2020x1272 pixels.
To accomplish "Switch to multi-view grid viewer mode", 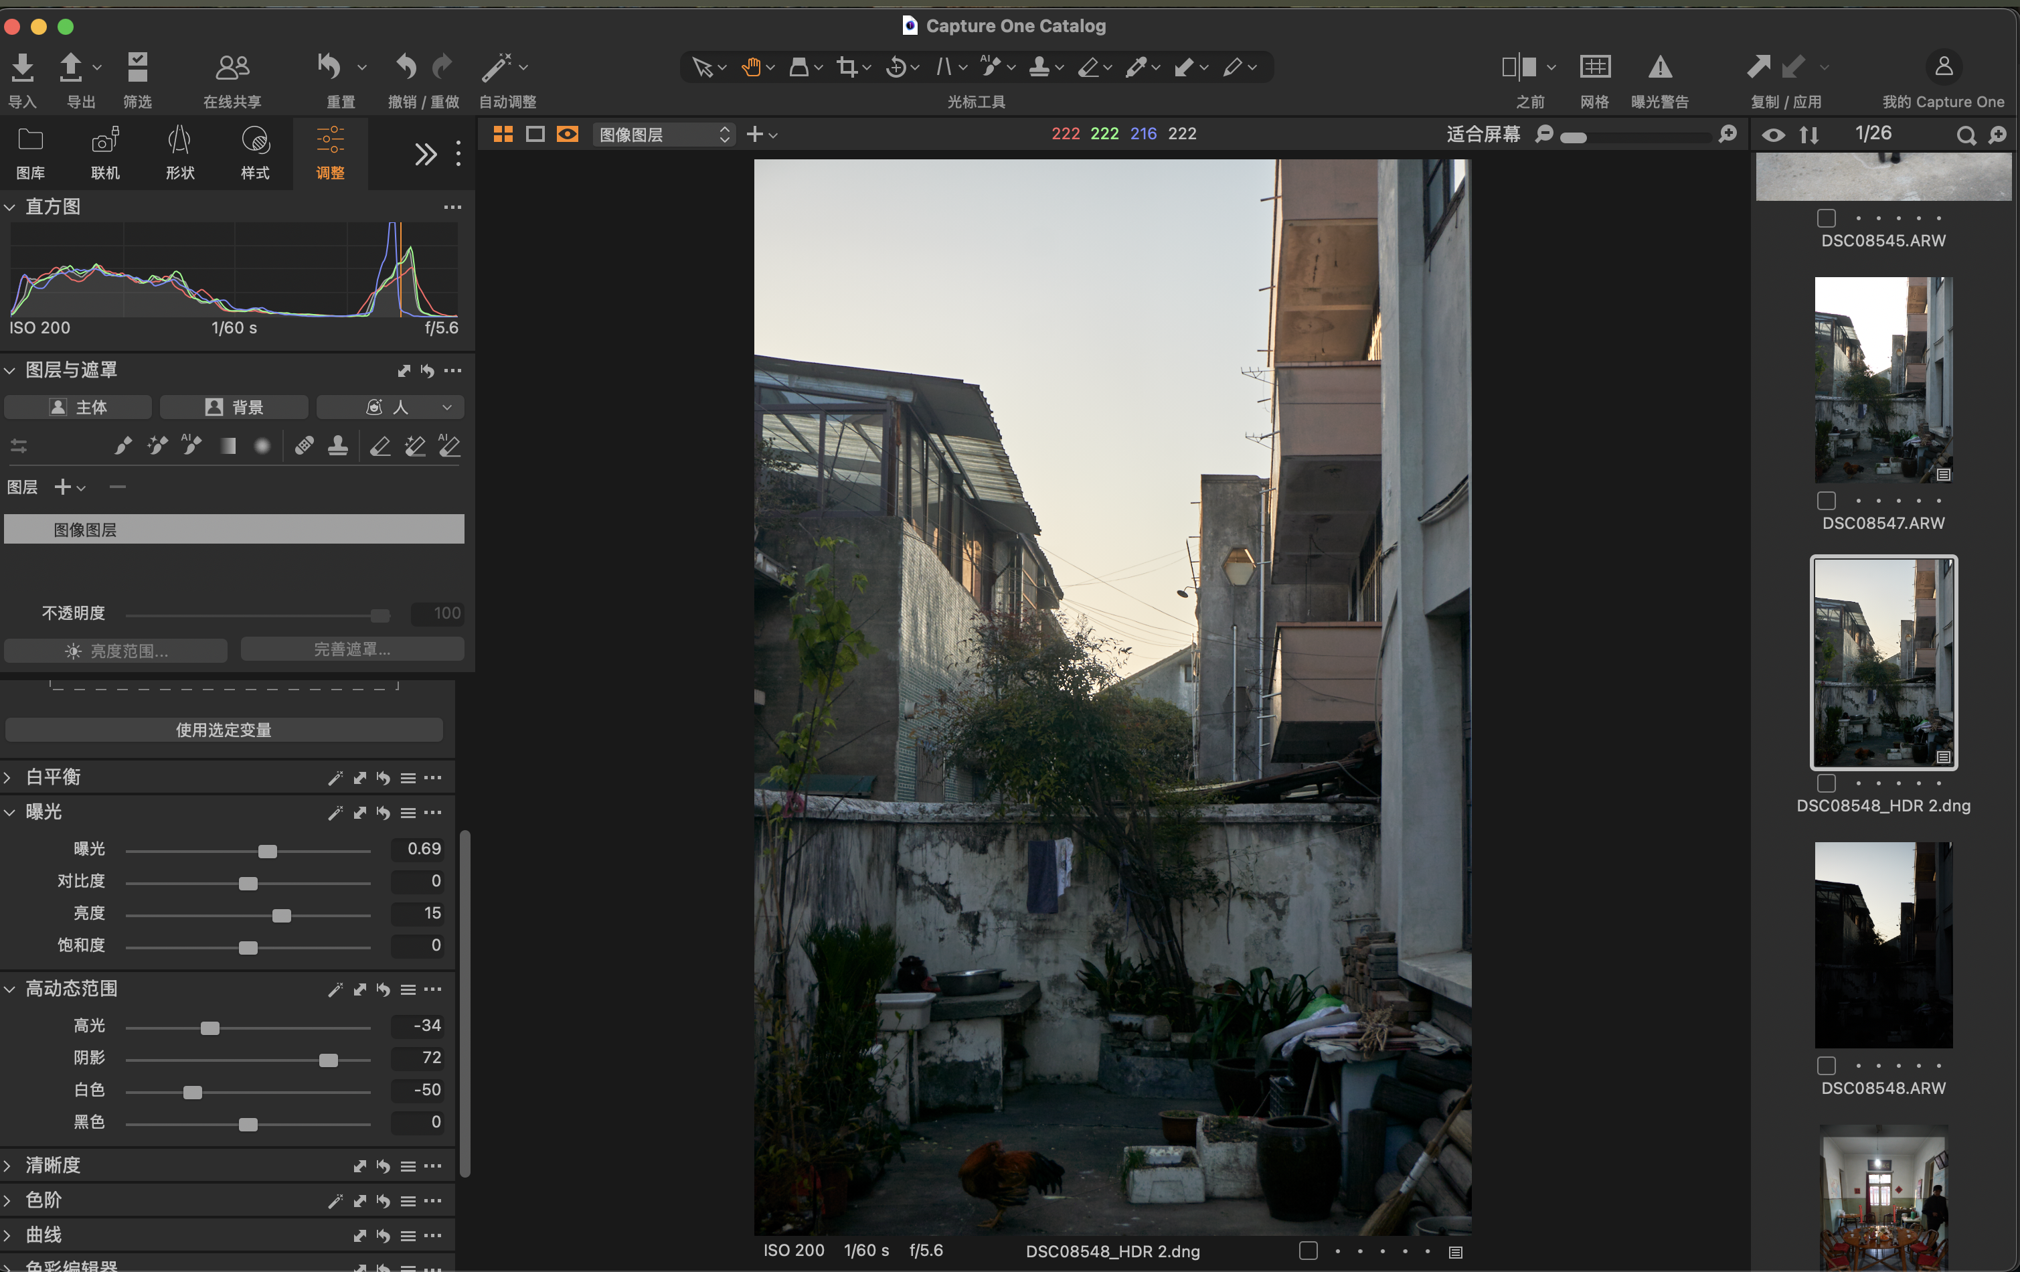I will coord(503,135).
